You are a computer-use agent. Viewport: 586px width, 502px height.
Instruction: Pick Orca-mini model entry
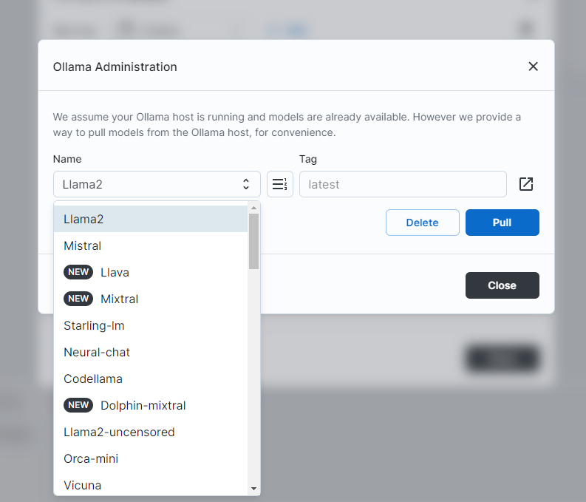tap(151, 458)
